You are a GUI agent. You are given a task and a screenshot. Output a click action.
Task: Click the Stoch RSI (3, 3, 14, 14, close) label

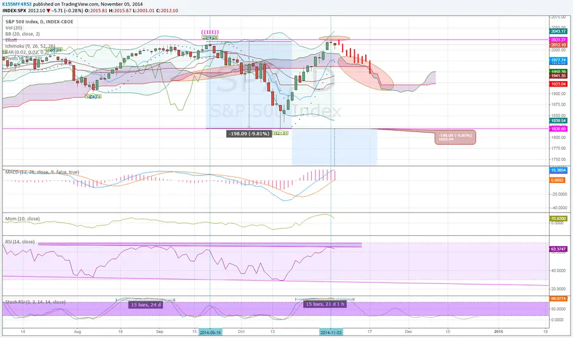click(x=36, y=302)
